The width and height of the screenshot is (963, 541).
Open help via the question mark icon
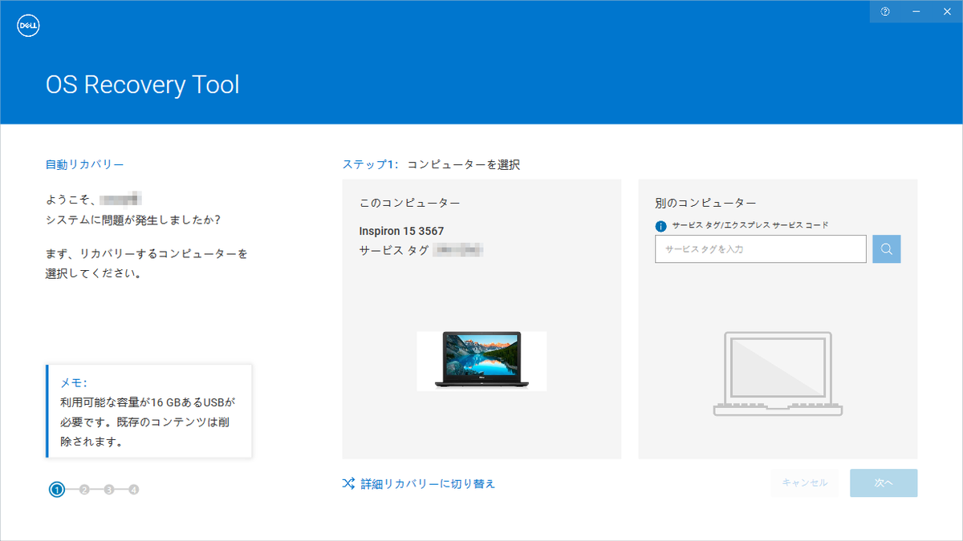(885, 11)
